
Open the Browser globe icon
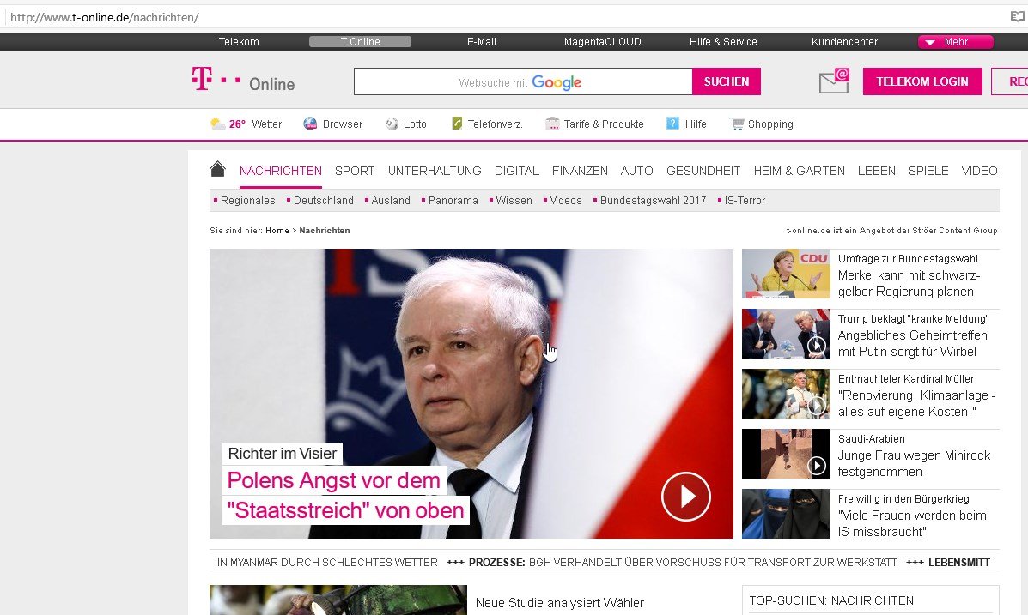click(x=311, y=124)
